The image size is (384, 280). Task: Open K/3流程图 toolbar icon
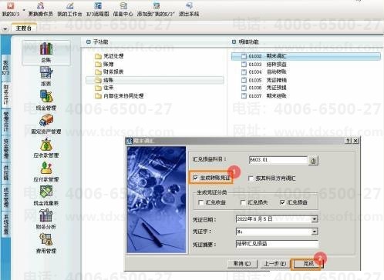click(x=98, y=10)
